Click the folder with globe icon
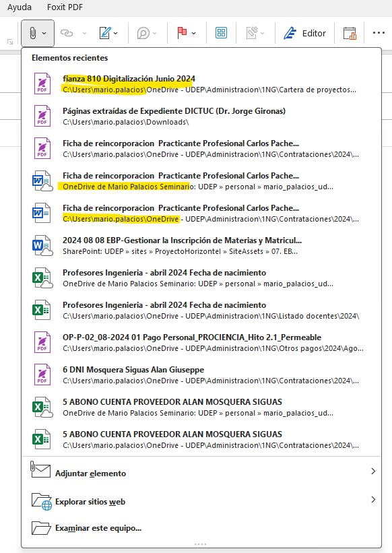 coord(42,502)
